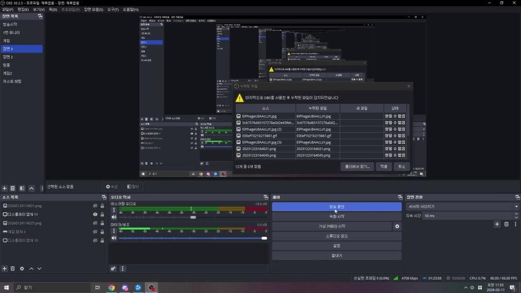The image size is (521, 293).
Task: Toggle lock on 게임 캡쳐 2 source
Action: pos(103,231)
